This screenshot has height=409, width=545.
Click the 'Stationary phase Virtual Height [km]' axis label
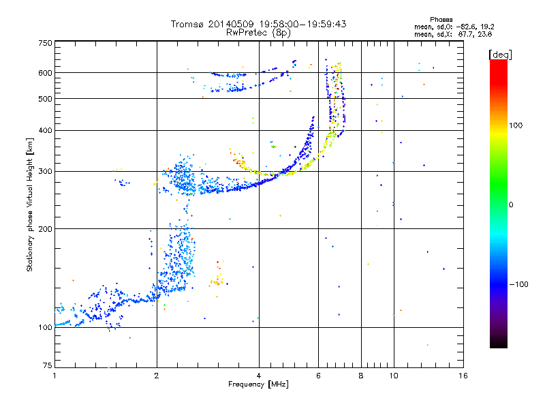click(30, 204)
